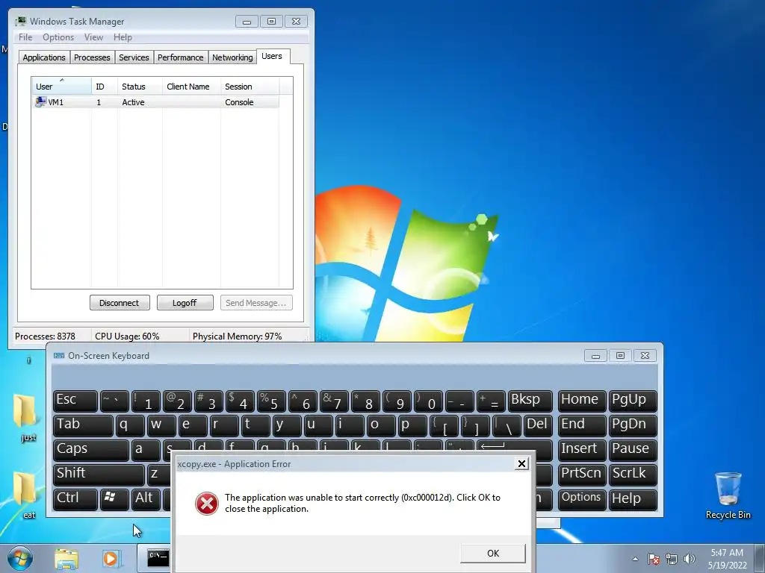Select the 'eat' folder on desktop

[x=25, y=495]
